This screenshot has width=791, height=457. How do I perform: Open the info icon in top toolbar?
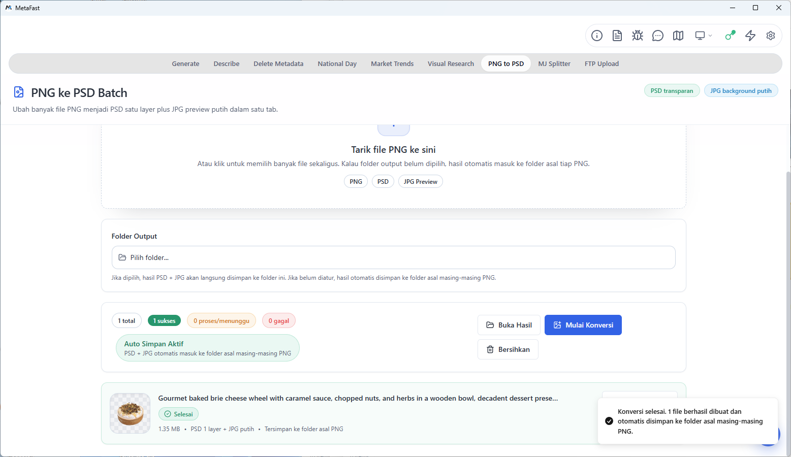click(x=597, y=36)
